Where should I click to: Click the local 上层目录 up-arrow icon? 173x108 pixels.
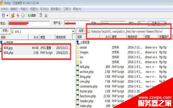(1, 42)
